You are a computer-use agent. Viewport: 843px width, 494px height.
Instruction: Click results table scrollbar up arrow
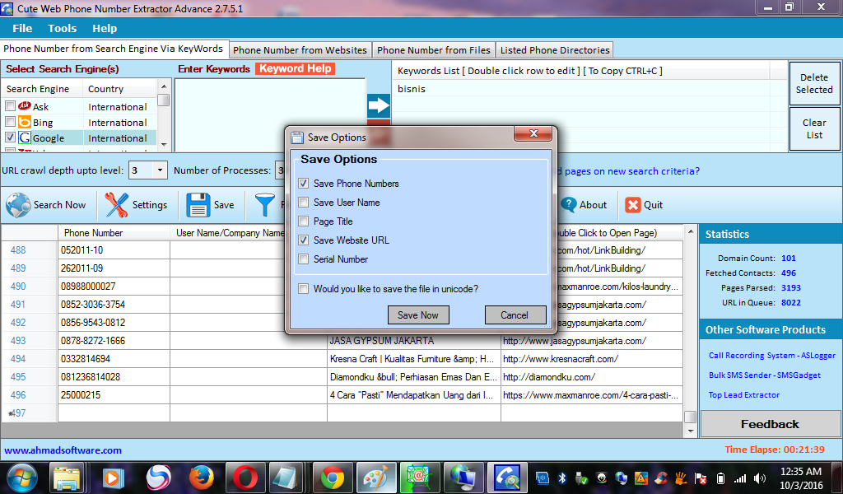[691, 231]
